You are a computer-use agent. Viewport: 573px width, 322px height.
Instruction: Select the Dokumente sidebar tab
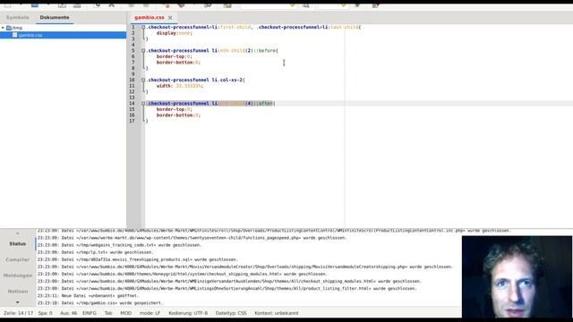pos(55,18)
